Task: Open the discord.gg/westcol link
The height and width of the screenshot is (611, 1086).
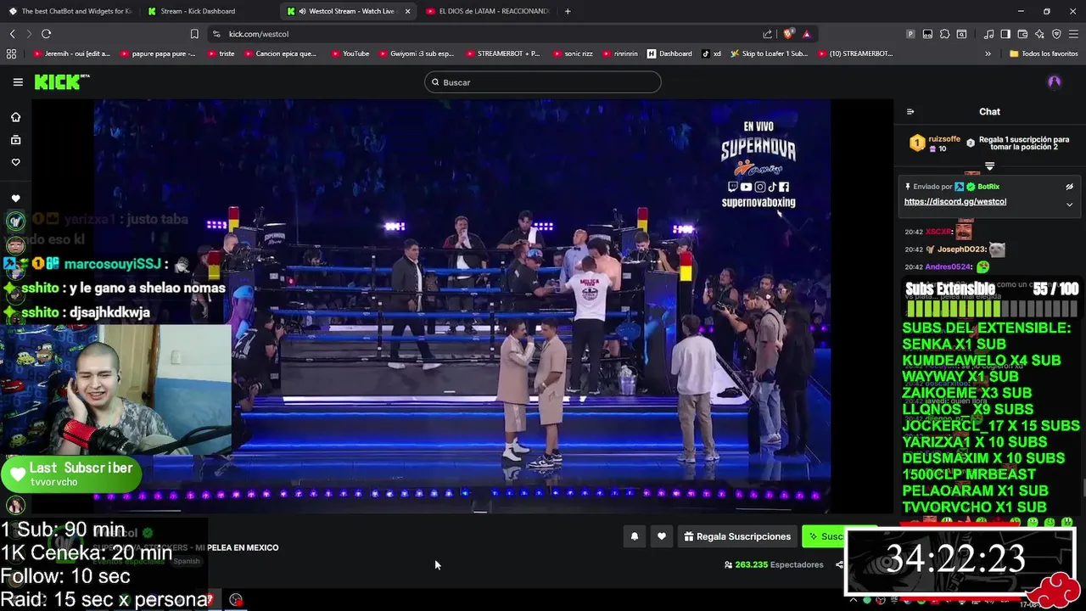Action: click(x=954, y=202)
